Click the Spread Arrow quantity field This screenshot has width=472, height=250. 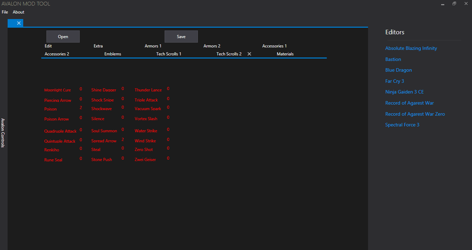123,140
